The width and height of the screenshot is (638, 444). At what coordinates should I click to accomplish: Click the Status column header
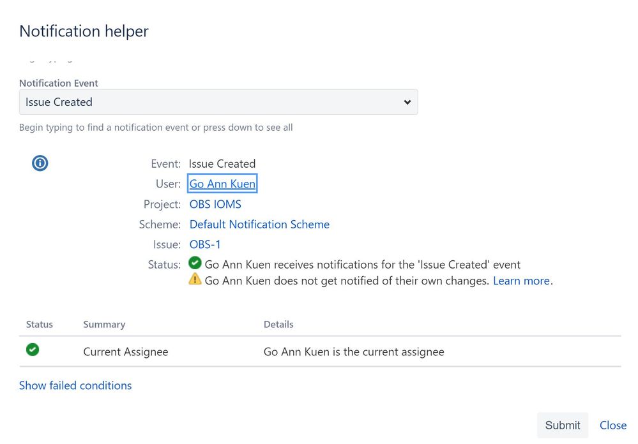[40, 324]
